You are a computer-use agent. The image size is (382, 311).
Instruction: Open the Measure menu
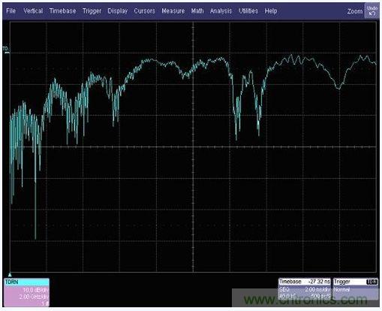(173, 11)
